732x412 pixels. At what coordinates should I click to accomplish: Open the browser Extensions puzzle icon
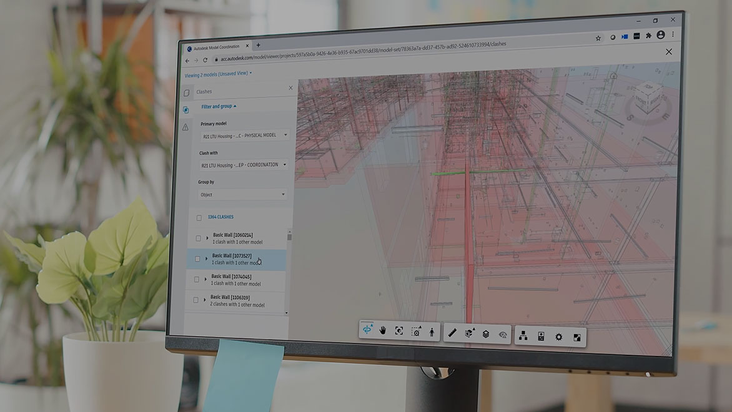point(648,36)
